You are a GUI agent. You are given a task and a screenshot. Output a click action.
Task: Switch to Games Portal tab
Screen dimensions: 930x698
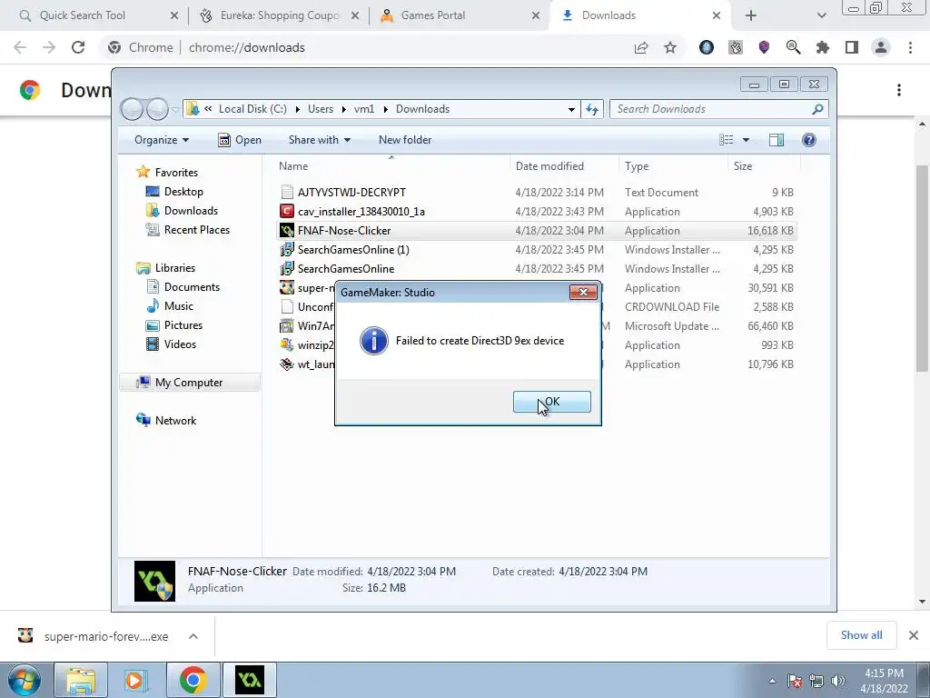pos(460,15)
